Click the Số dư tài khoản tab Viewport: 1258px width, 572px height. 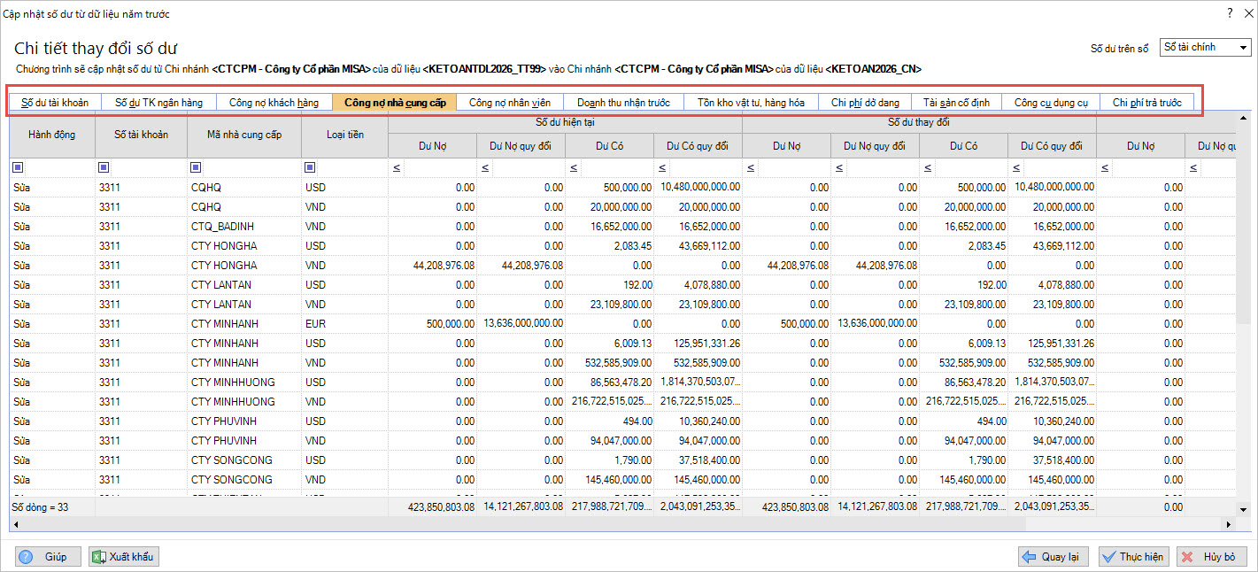coord(55,103)
